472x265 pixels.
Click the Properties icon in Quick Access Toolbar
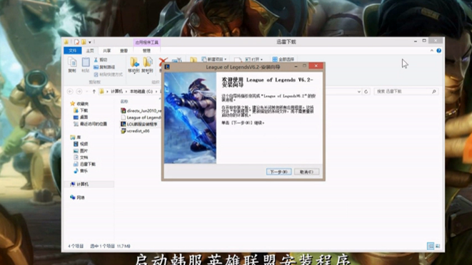click(77, 42)
